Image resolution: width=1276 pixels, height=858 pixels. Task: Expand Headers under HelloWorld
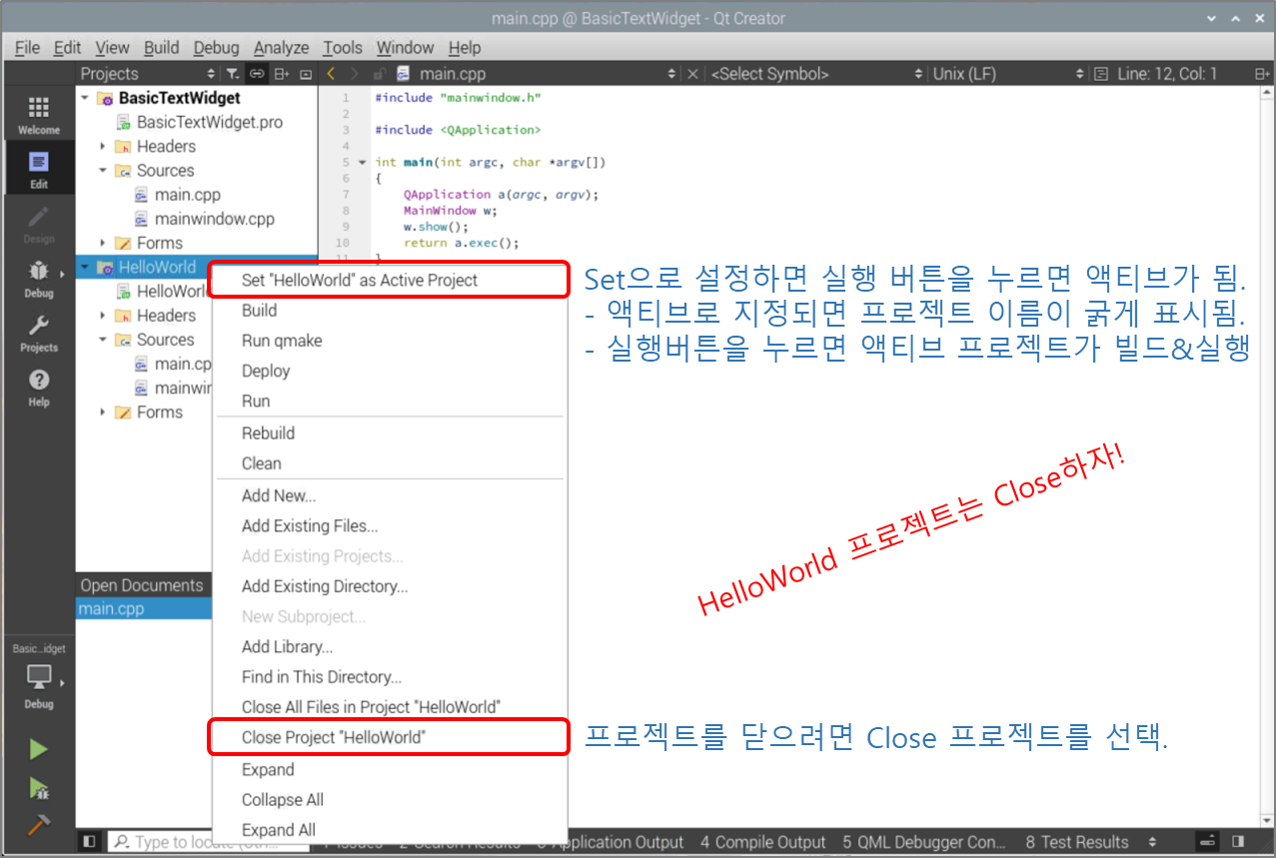click(103, 316)
